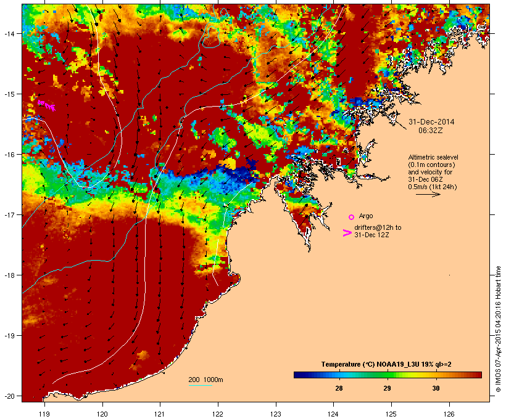Click the dark blue end of temperature colorbar
This screenshot has height=419, width=506.
point(299,375)
